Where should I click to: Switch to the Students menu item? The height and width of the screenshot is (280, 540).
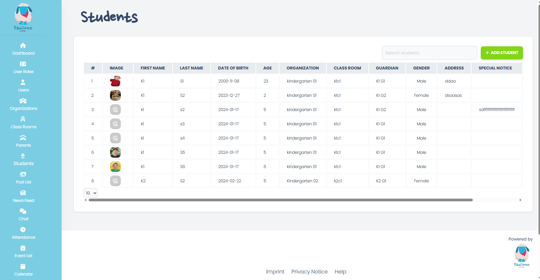tap(23, 159)
